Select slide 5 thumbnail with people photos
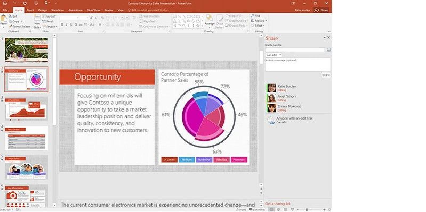426x212 pixels. tap(26, 167)
